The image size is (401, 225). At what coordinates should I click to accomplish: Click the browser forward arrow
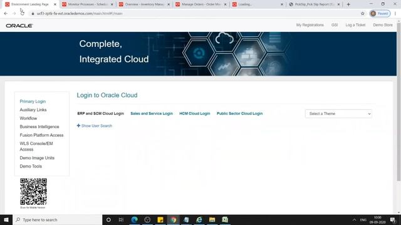[x=14, y=14]
